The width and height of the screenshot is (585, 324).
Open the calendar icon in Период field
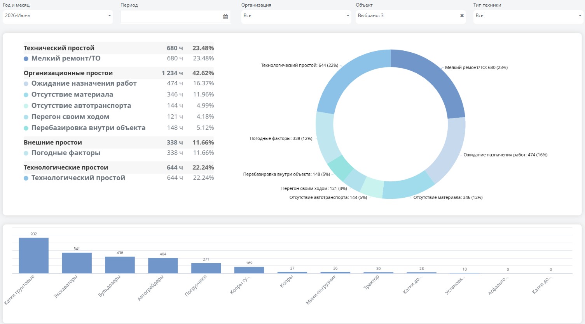tap(225, 17)
